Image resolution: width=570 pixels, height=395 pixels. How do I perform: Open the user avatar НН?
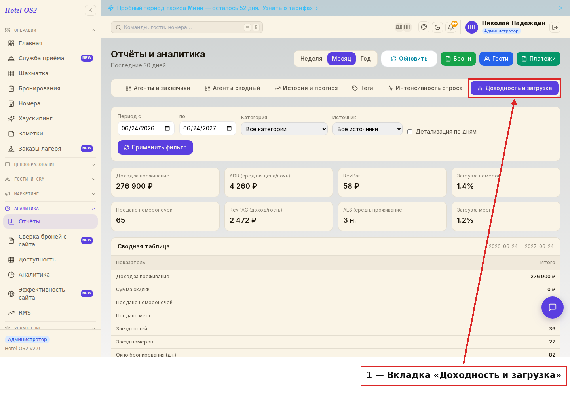click(471, 27)
